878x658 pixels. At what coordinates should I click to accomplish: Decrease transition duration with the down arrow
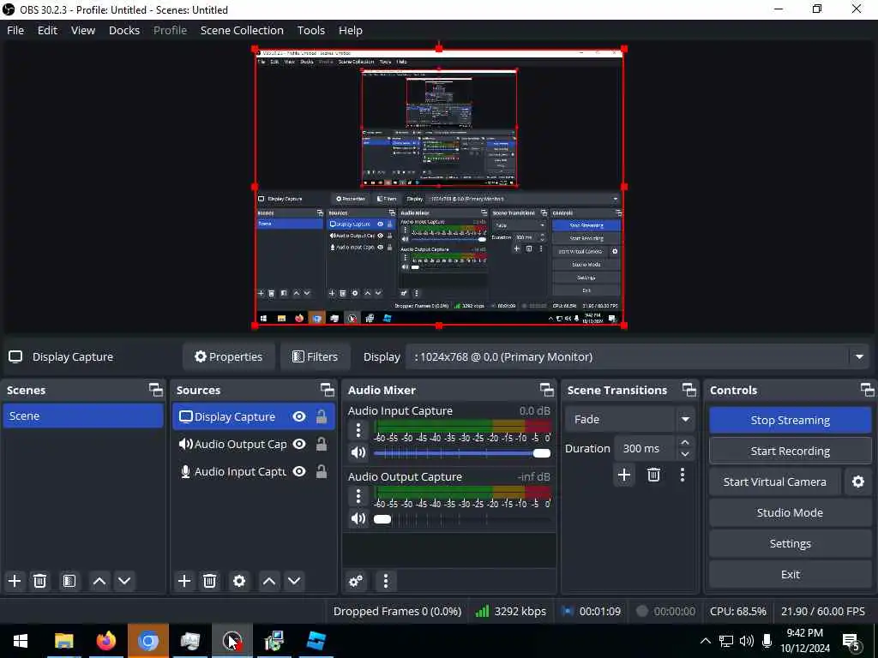tap(685, 454)
